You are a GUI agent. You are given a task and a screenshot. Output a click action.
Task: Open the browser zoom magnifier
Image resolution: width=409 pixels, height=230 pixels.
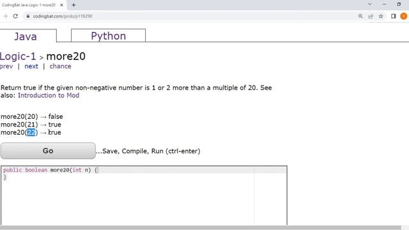coord(360,16)
